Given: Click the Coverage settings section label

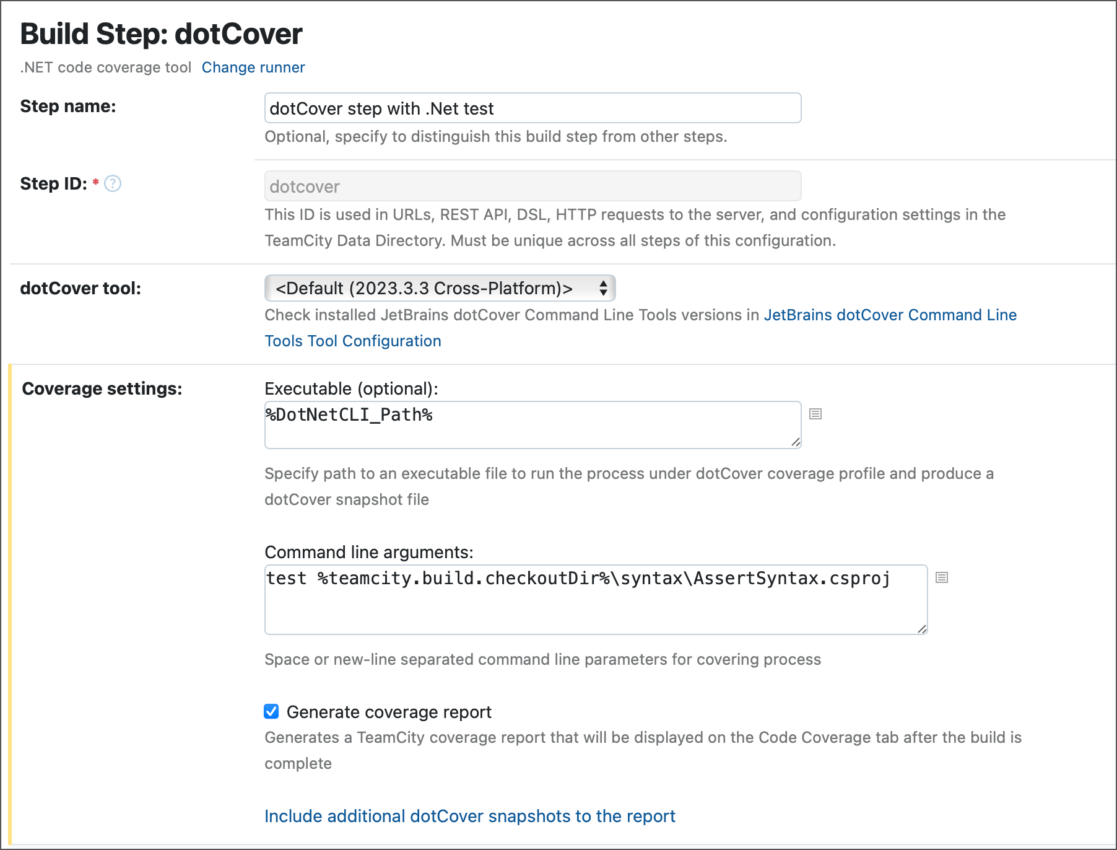Looking at the screenshot, I should click(x=102, y=388).
